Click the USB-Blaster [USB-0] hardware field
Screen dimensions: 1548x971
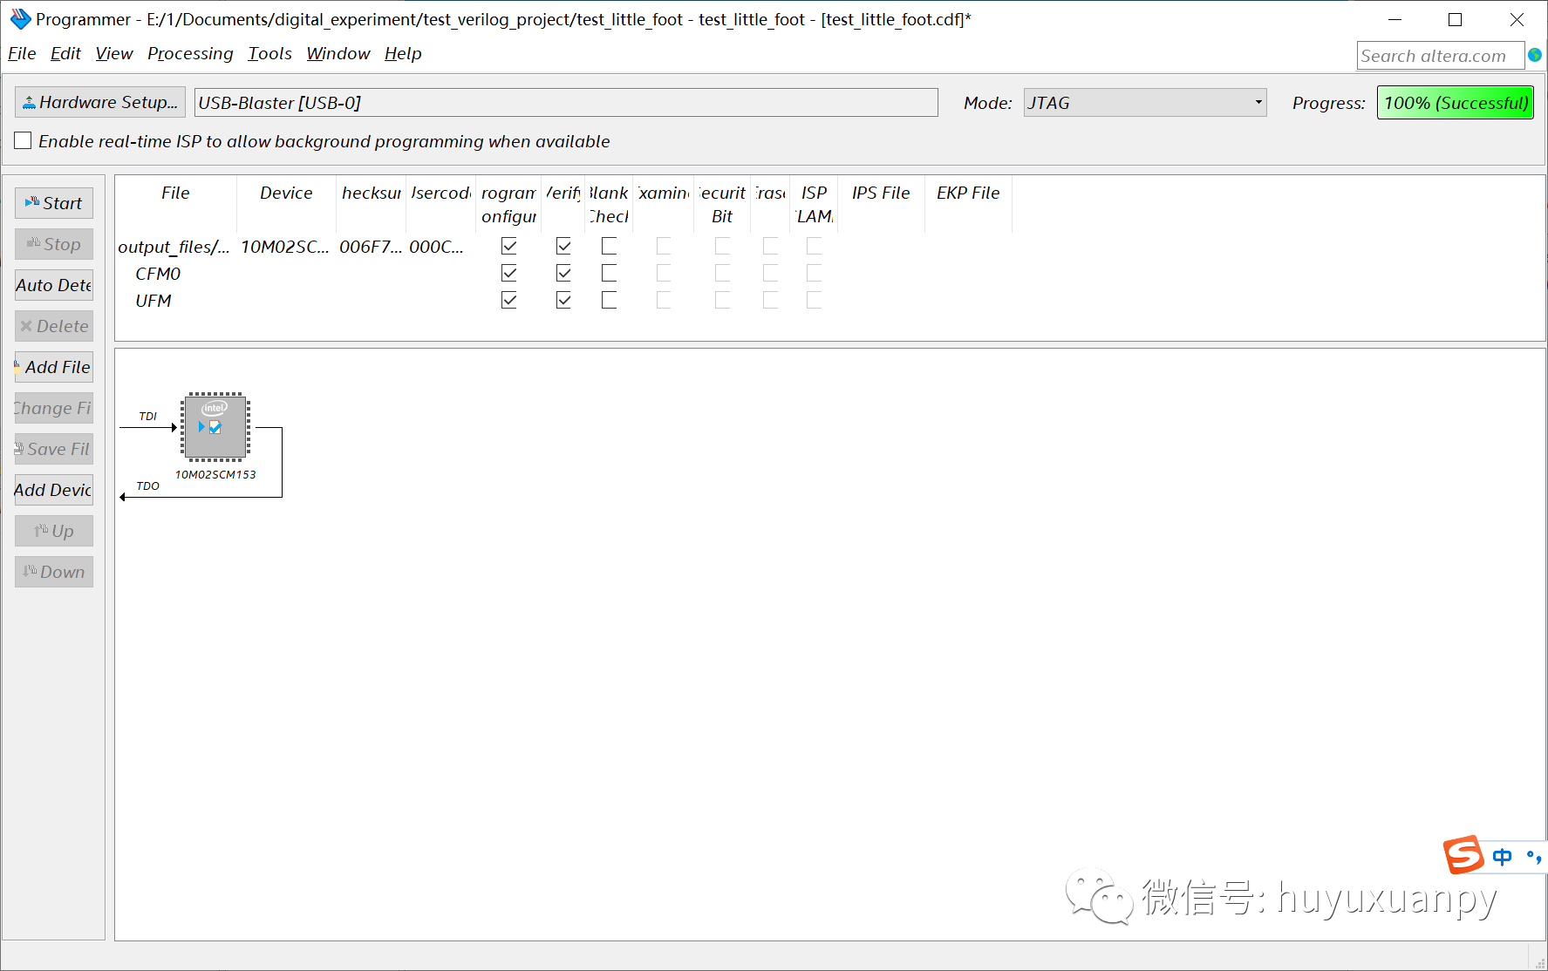566,103
